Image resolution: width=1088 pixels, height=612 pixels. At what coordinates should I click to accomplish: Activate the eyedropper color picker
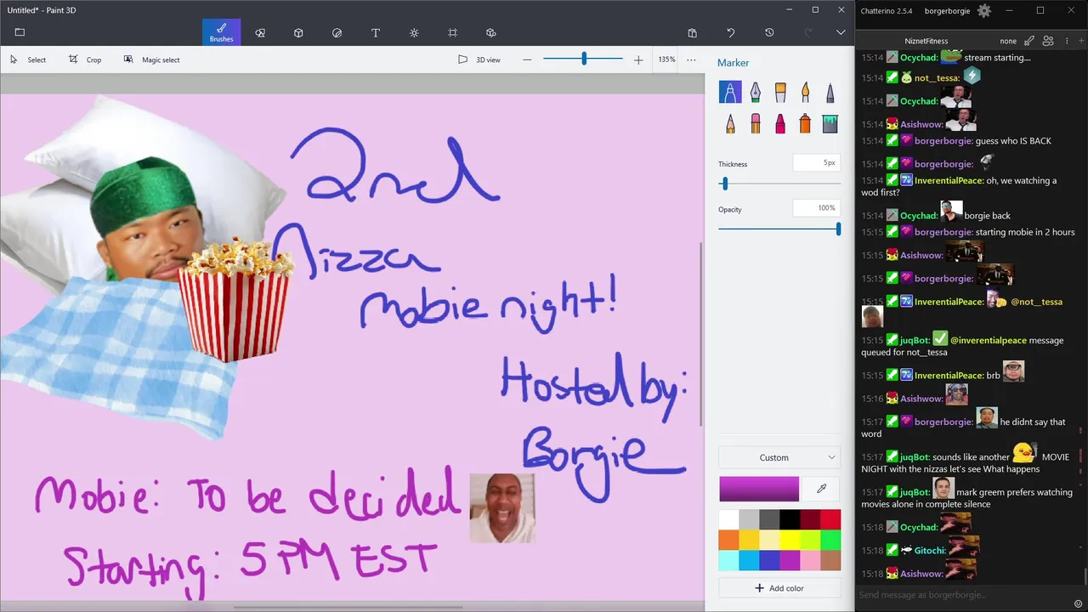[x=821, y=489]
